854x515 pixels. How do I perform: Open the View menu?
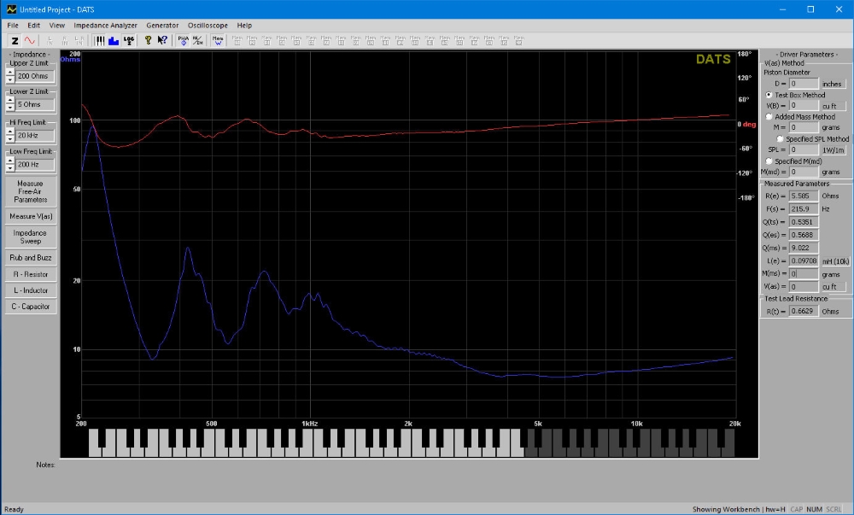(x=56, y=25)
